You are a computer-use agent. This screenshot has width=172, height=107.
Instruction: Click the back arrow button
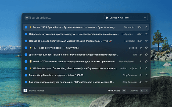27,18
